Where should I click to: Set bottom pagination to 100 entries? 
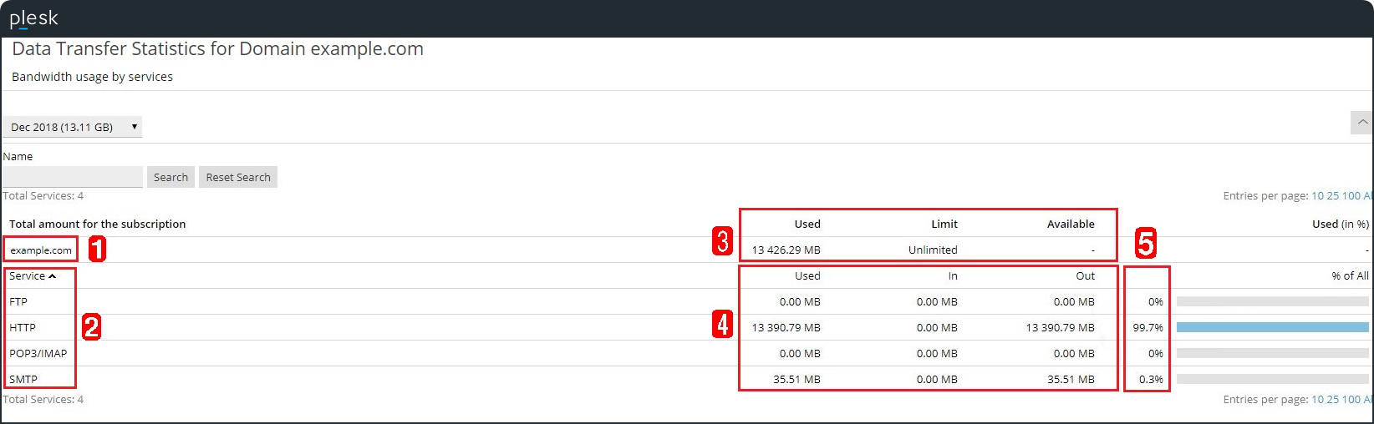pyautogui.click(x=1351, y=400)
